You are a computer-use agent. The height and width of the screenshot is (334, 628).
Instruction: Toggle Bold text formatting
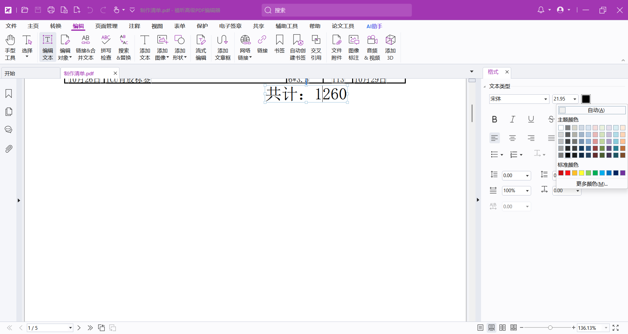click(x=494, y=120)
